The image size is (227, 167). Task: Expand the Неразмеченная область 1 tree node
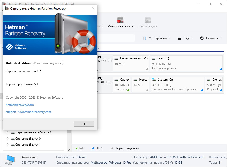click(x=8, y=132)
